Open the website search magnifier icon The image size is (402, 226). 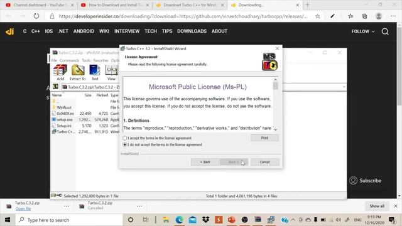click(x=385, y=31)
